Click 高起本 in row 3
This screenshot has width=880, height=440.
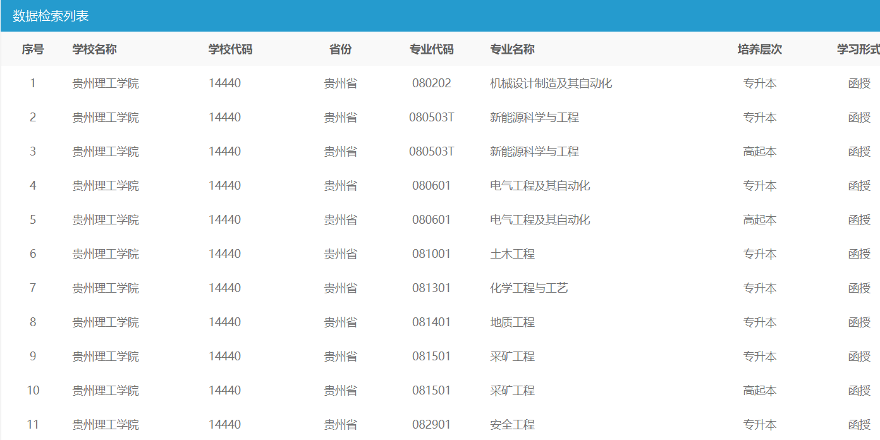pos(760,152)
